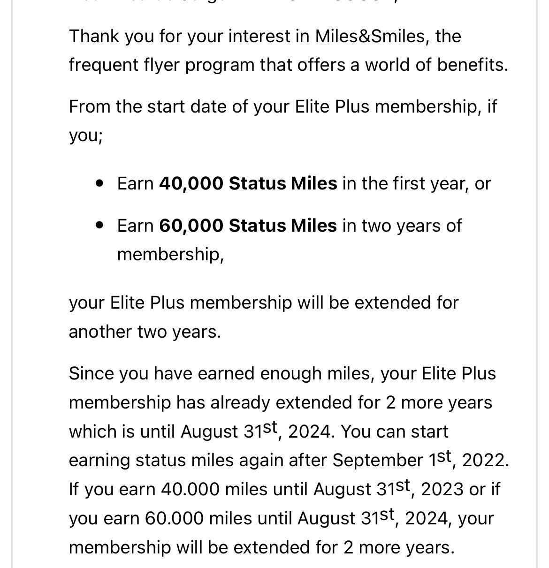Click the bullet dot before 60,000 Status Miles
This screenshot has height=568, width=549.
tap(99, 226)
